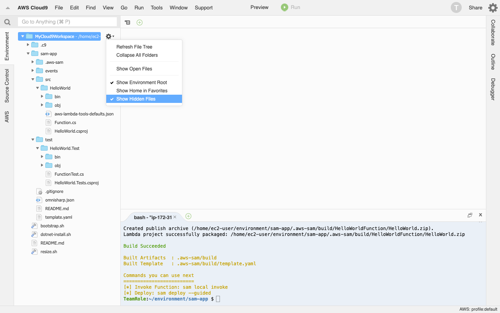500x313 pixels.
Task: Select HelloWorld.Tests.csproj in file tree
Action: click(77, 183)
